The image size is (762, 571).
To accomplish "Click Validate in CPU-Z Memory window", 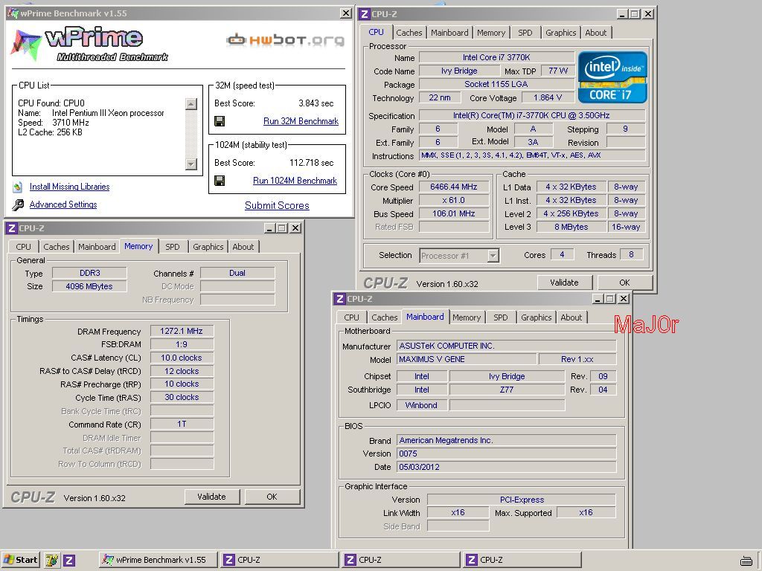I will [x=211, y=497].
